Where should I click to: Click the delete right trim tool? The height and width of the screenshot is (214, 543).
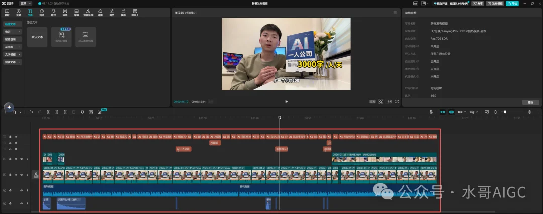(x=65, y=112)
